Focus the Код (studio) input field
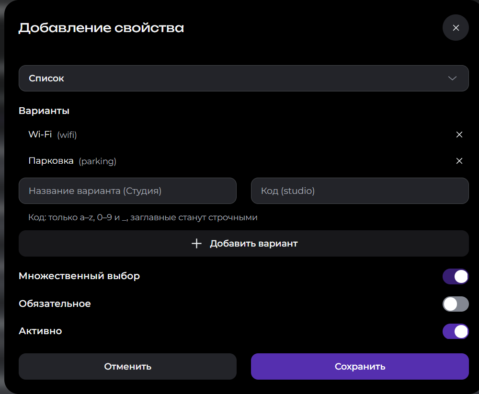 [x=360, y=191]
